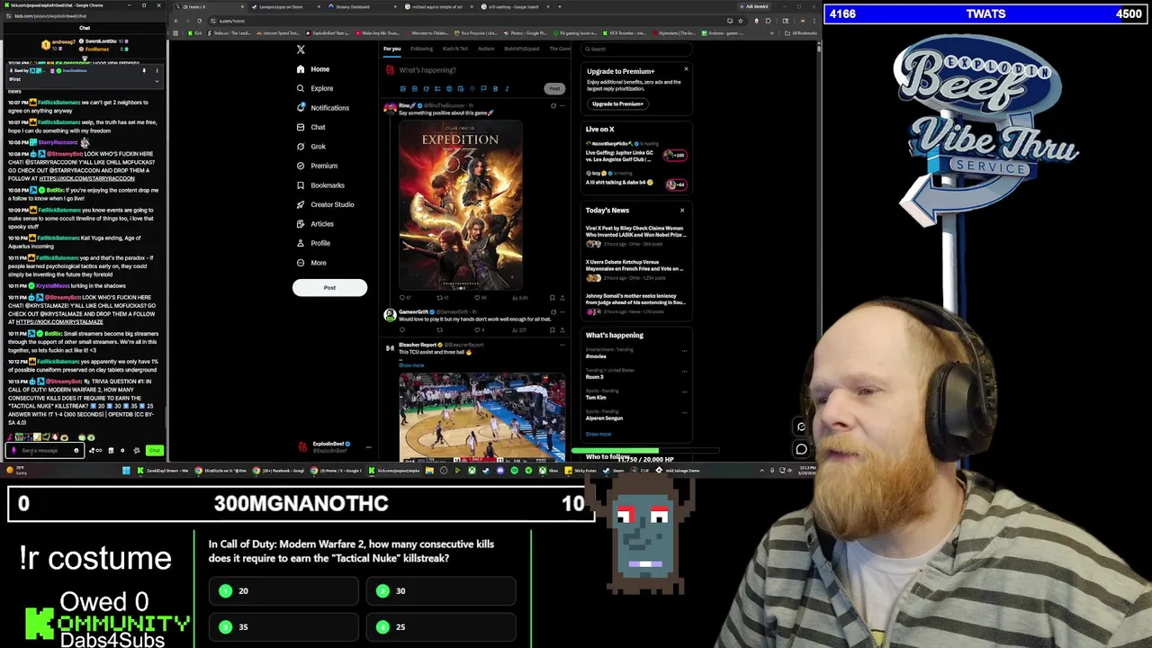The height and width of the screenshot is (648, 1152).
Task: Play the Bleacher Report basketball video
Action: point(482,418)
